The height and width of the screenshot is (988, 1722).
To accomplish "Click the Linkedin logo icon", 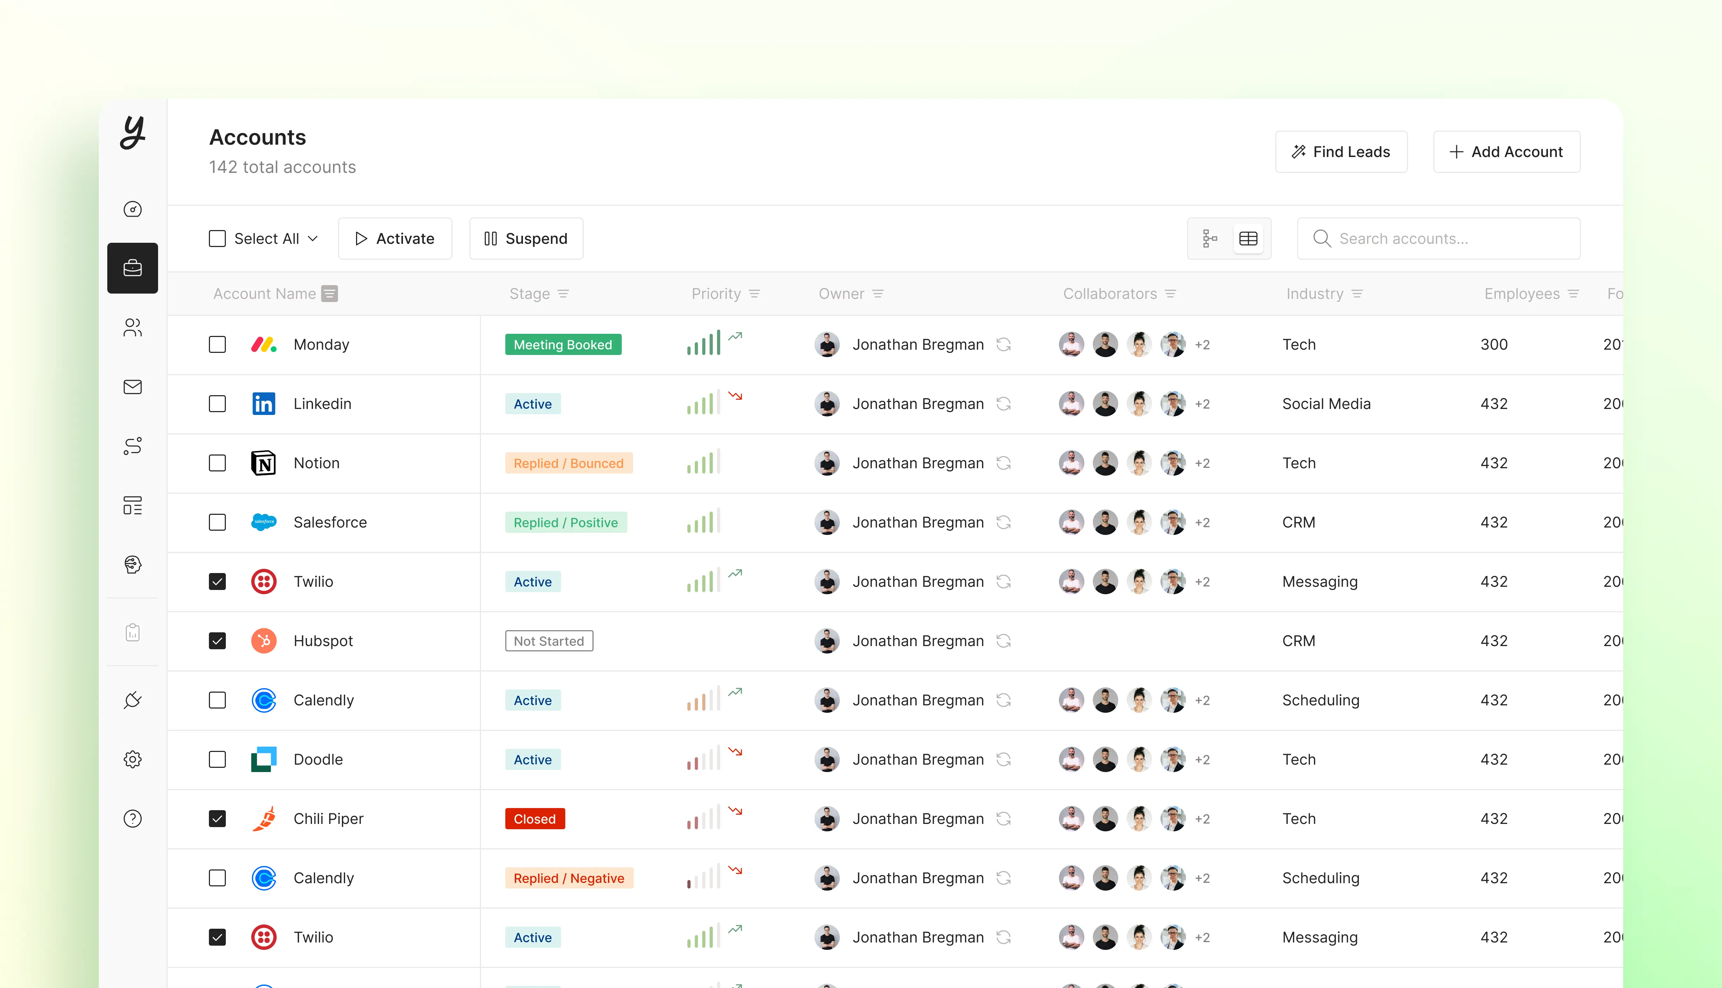I will click(264, 404).
